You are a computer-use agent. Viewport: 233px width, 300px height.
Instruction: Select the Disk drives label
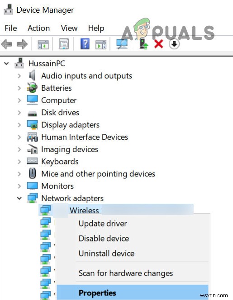(60, 113)
